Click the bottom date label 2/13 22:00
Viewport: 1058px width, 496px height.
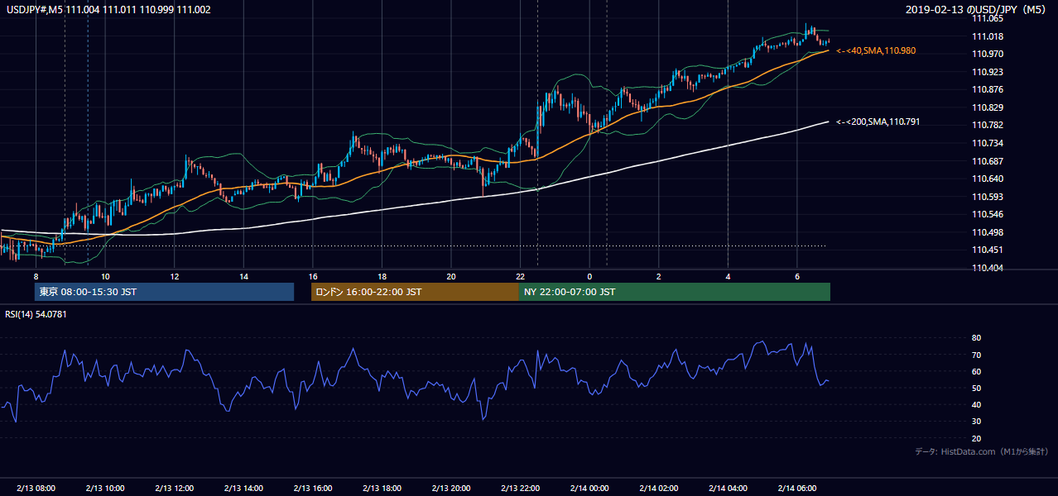pyautogui.click(x=520, y=488)
